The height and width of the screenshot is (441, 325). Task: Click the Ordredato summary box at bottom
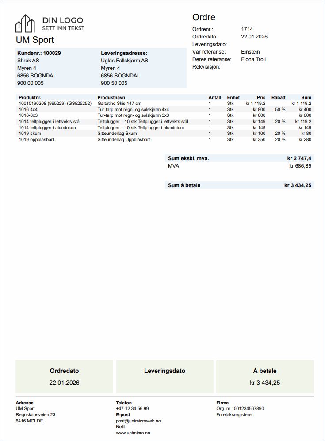(x=64, y=376)
